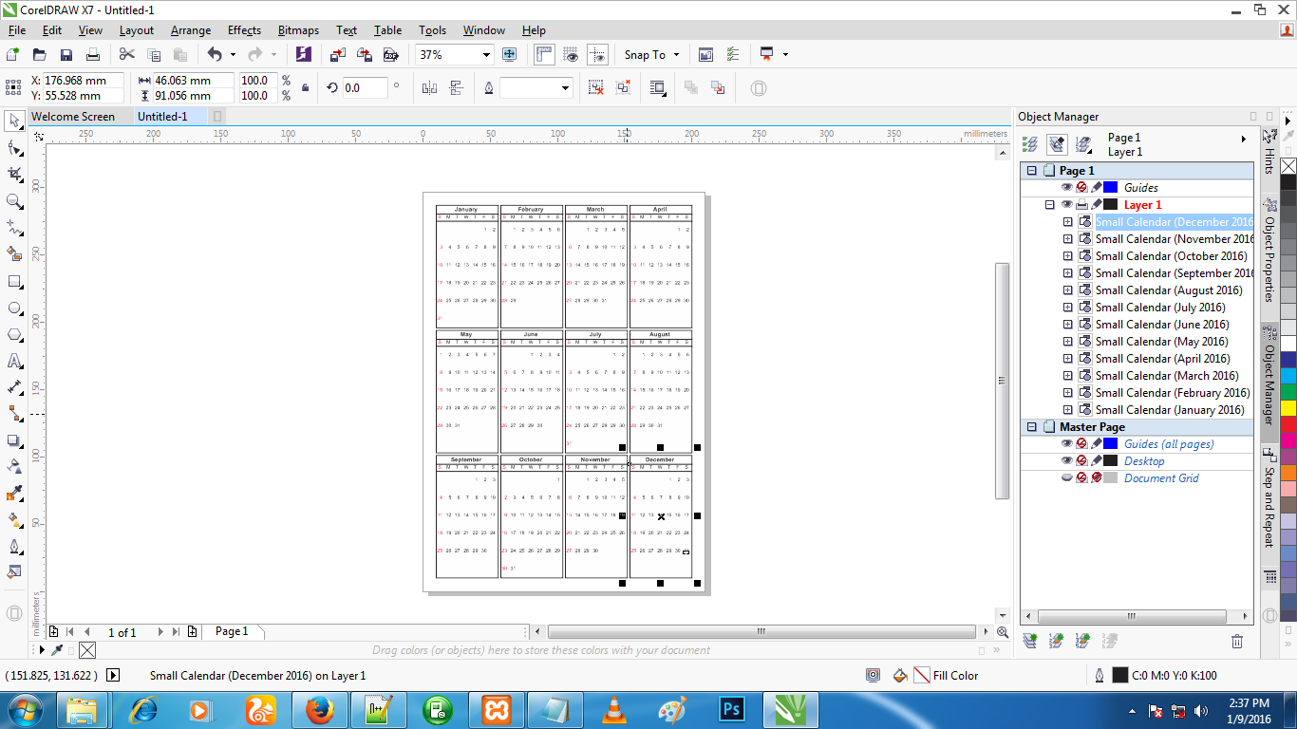Show the Document Grid layer

[x=1067, y=478]
